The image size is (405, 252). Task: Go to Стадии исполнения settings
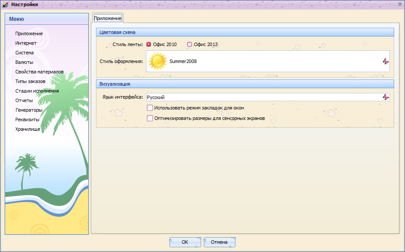(x=37, y=91)
